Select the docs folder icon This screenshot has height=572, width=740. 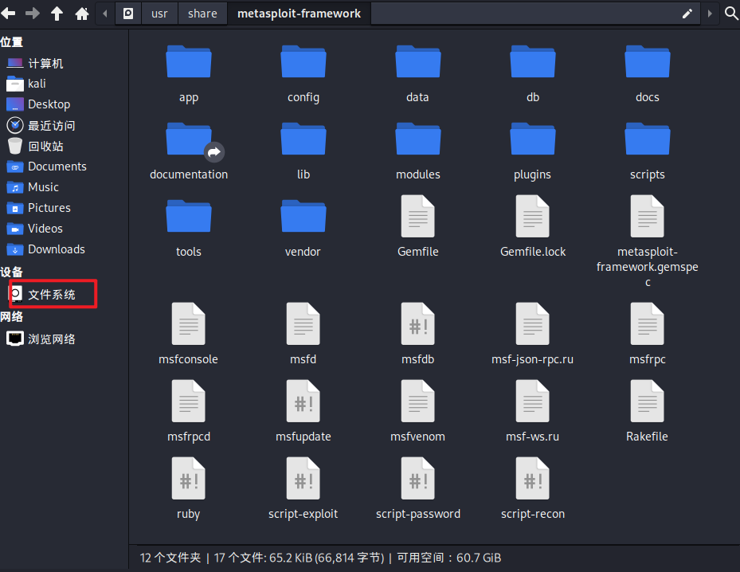(x=648, y=61)
